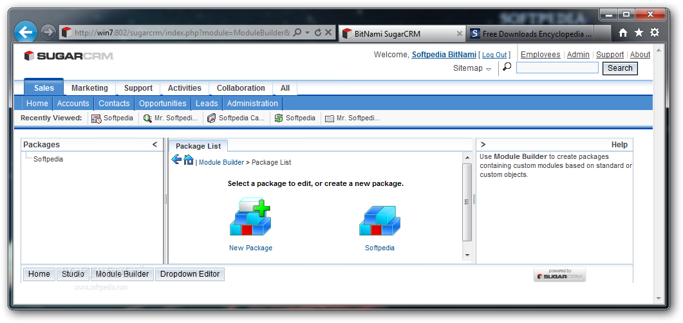
Task: Click the Dropdown Editor button
Action: click(190, 274)
